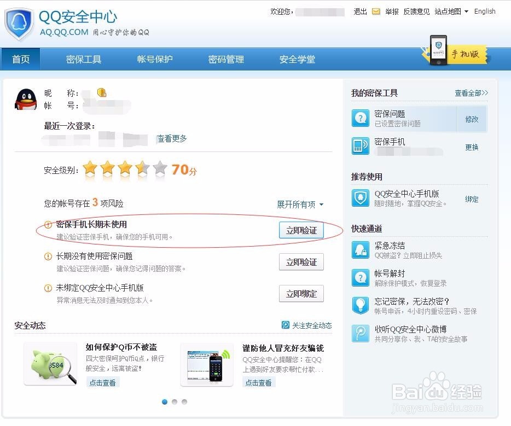The image size is (511, 426).
Task: Click the 谨防他人冒充好友骗钱 headline
Action: (x=283, y=348)
